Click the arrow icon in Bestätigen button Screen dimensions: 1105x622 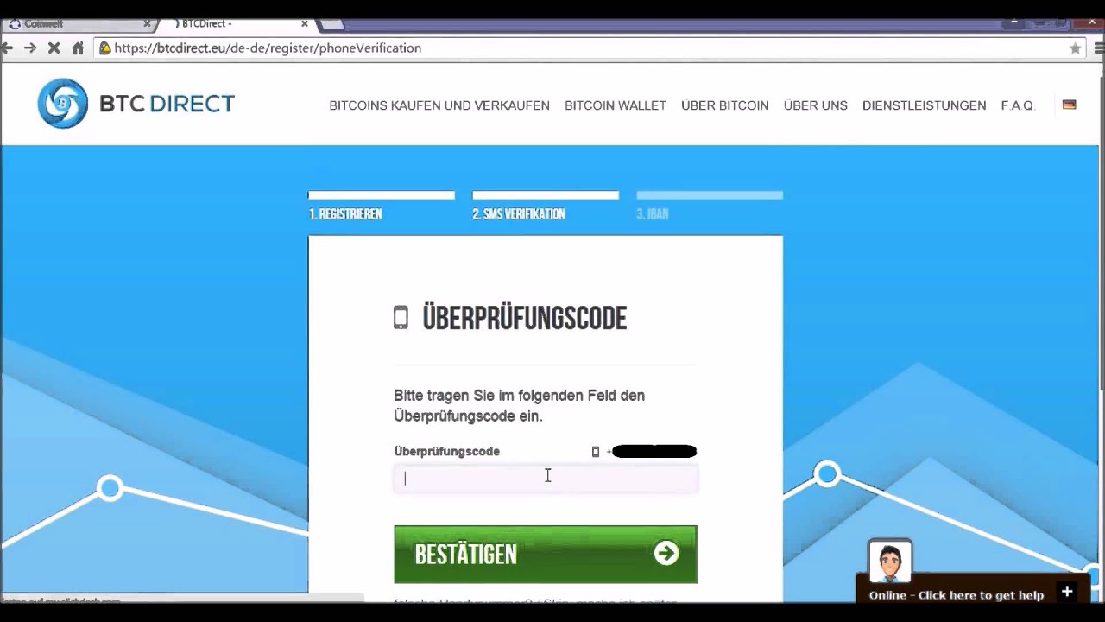point(666,554)
